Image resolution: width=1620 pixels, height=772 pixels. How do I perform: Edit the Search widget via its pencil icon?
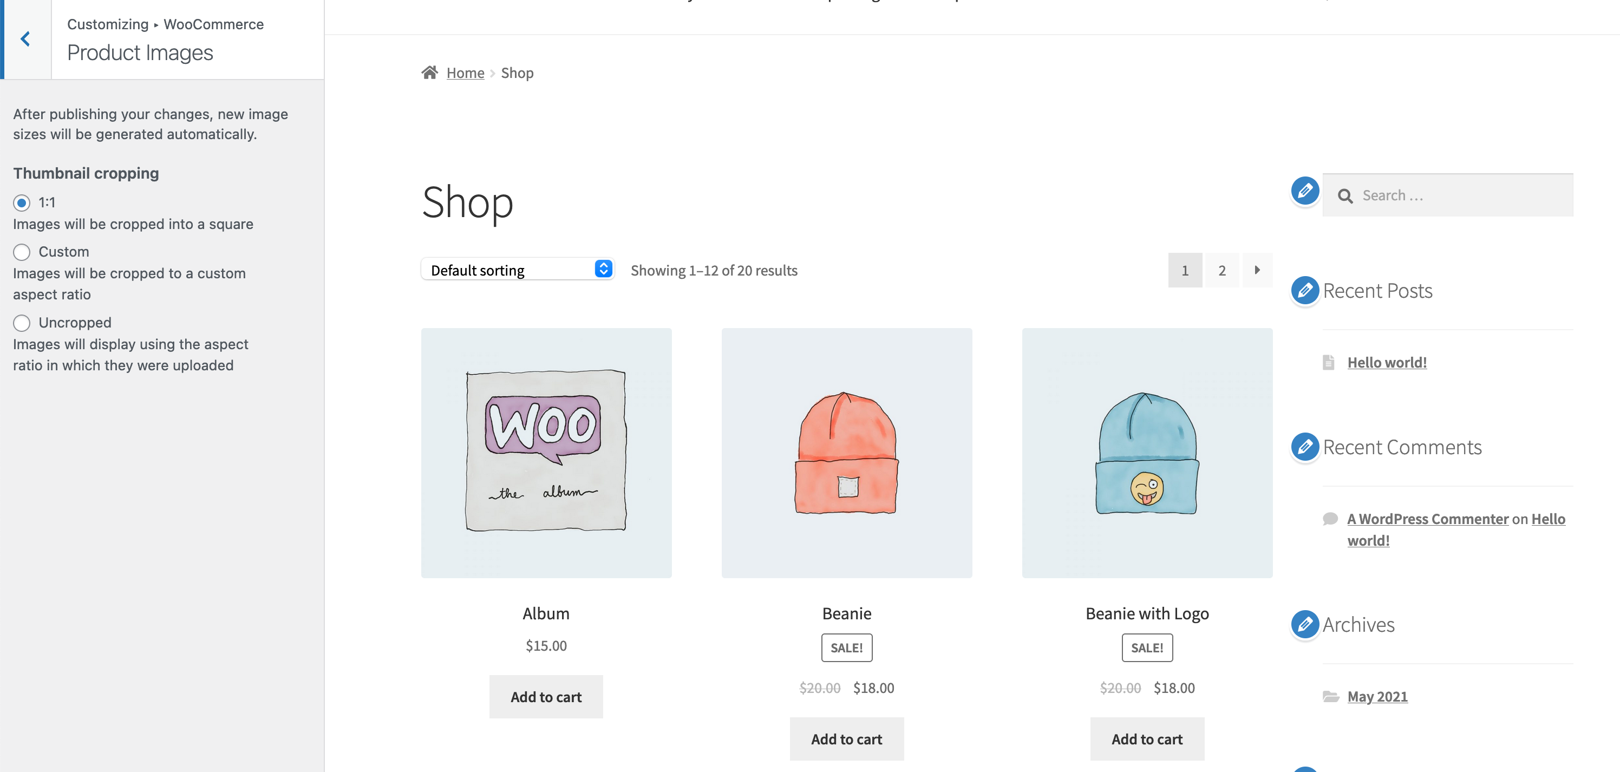[x=1305, y=191]
